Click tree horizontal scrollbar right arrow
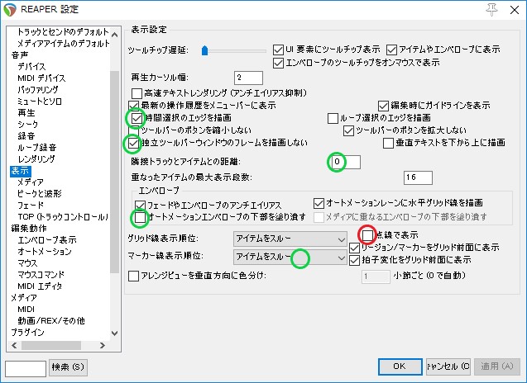Screen dimensions: 527x383 (x=103, y=346)
